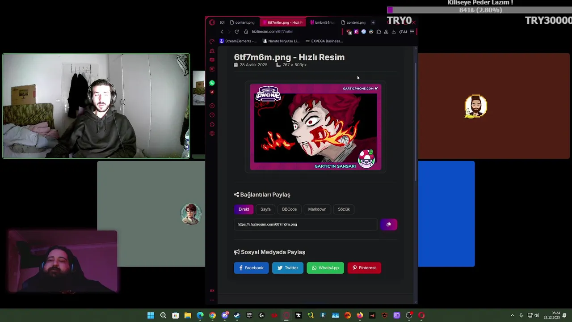This screenshot has width=572, height=322.
Task: Open the sidebar extensions cube icon
Action: coord(212,124)
